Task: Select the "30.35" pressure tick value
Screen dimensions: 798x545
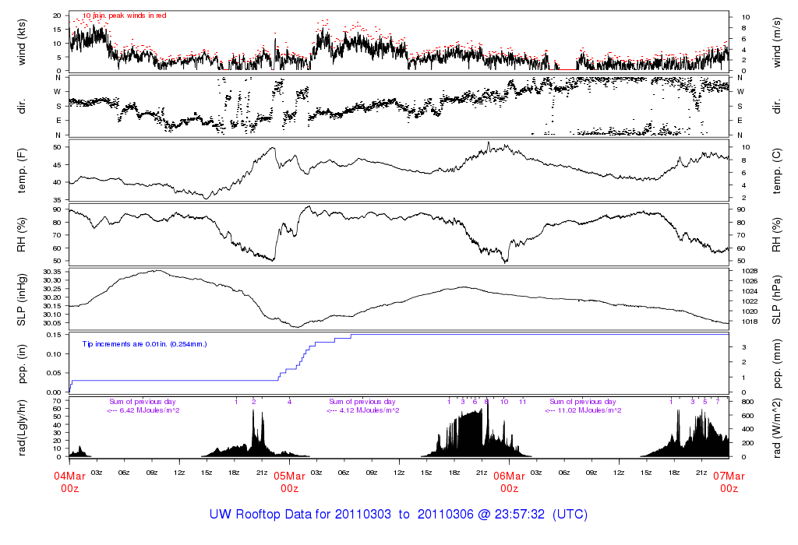Action: [52, 272]
